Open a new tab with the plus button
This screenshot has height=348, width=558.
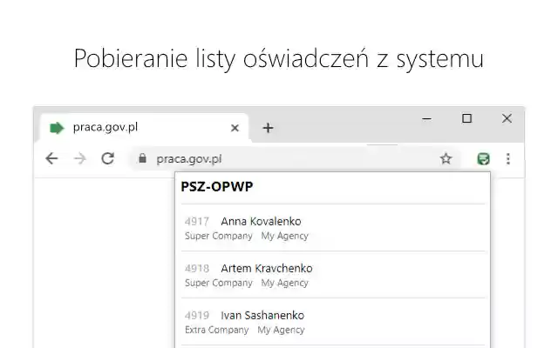[x=268, y=128]
